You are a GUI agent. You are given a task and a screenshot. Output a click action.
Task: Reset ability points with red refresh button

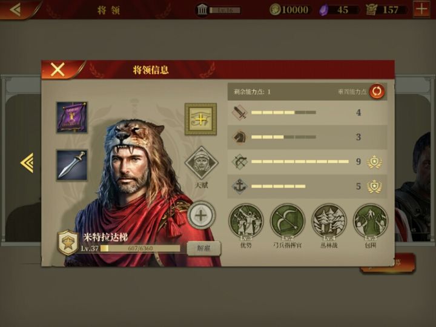[x=377, y=91]
